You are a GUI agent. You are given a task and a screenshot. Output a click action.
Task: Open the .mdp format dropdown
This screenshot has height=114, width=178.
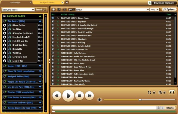point(158,10)
